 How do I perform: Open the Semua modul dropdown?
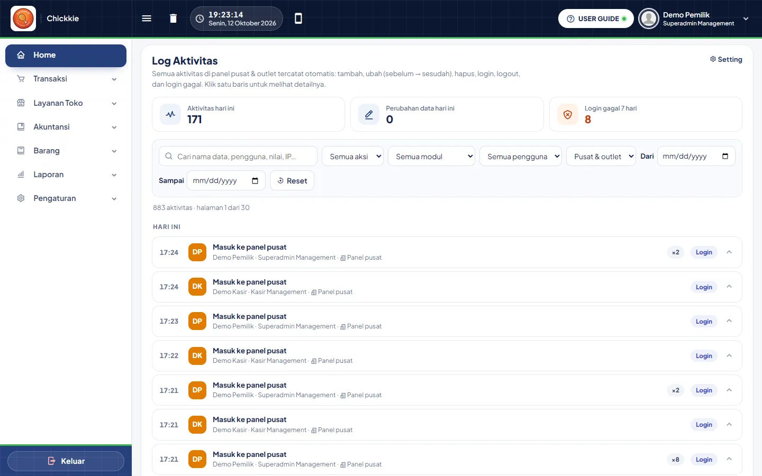point(431,157)
